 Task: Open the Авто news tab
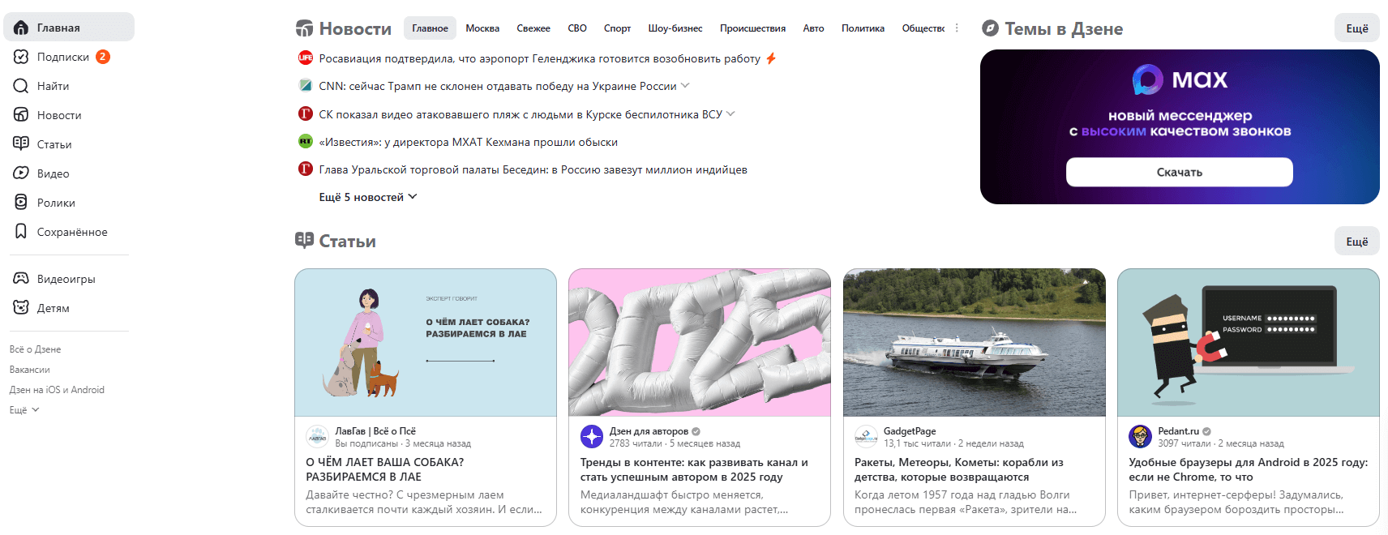(813, 28)
